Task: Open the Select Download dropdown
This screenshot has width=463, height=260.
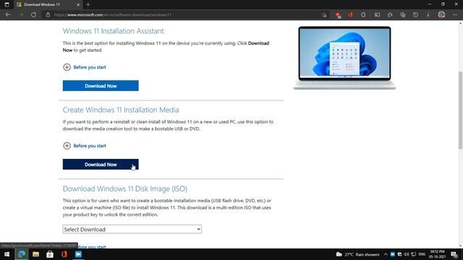Action: click(x=132, y=229)
